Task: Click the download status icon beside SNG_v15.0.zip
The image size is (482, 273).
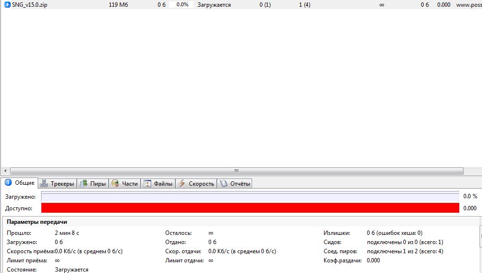Action: (x=7, y=5)
